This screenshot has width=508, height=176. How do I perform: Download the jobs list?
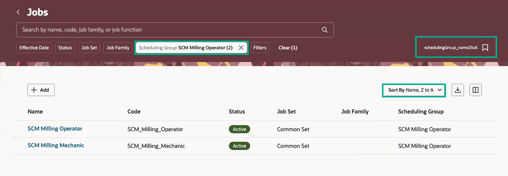[x=458, y=90]
